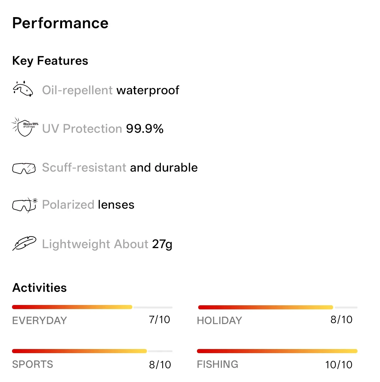Viewport: 380px width, 382px height.
Task: Click the Activities subheading
Action: [40, 288]
